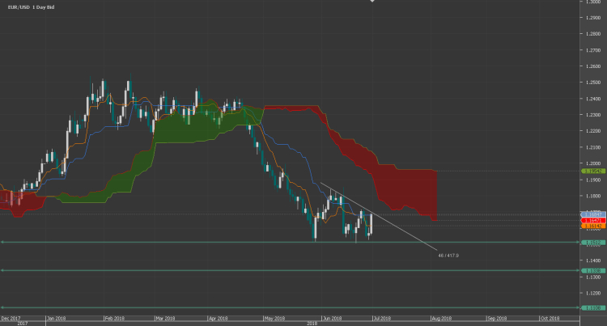Click the 1.2900 price axis label
The height and width of the screenshot is (326, 607).
(593, 18)
